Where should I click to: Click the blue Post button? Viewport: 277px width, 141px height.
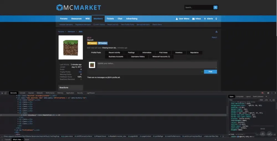(211, 72)
